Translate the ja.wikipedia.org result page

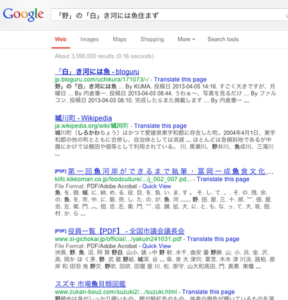click(x=160, y=126)
